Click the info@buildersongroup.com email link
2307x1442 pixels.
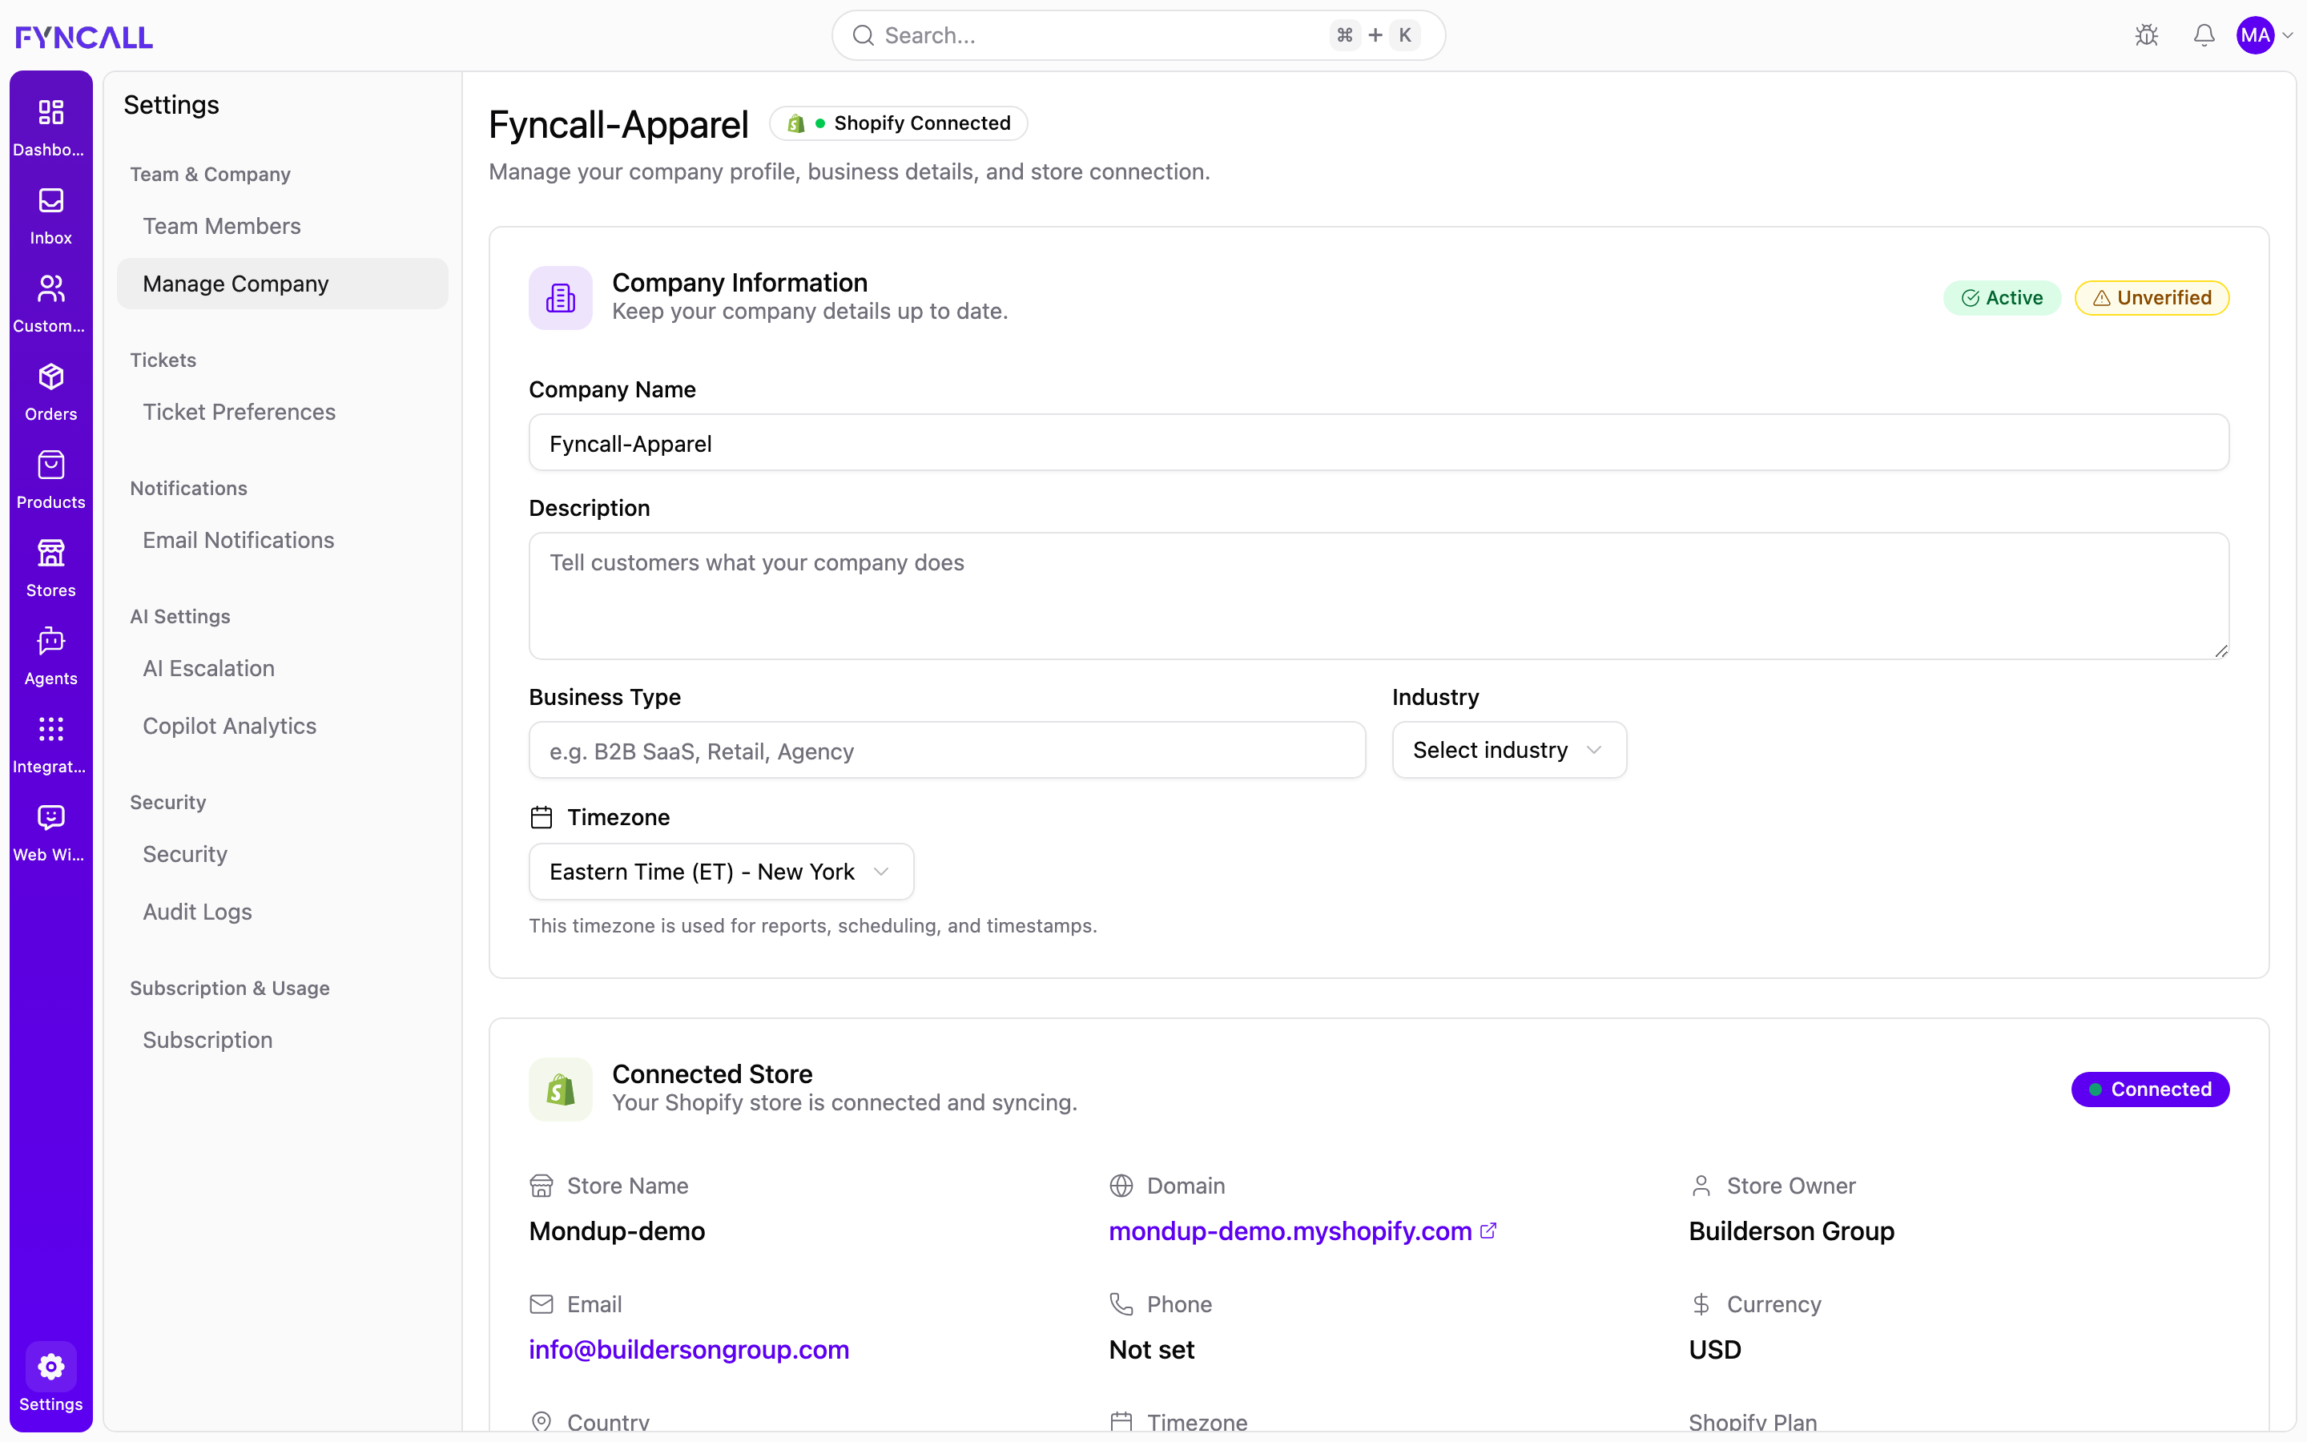click(688, 1350)
